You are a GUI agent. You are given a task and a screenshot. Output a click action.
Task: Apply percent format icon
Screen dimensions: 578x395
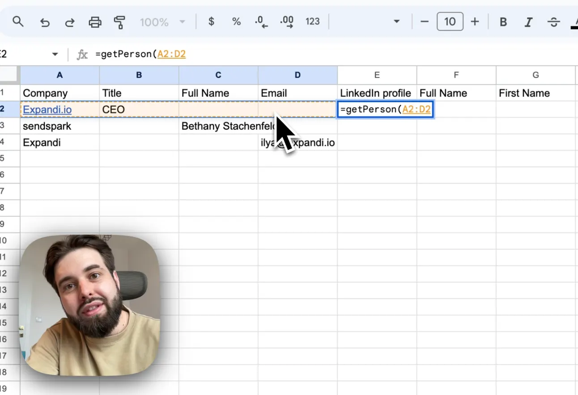(x=236, y=21)
